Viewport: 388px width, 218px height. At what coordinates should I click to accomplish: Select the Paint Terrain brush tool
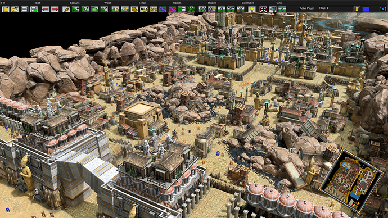click(x=66, y=10)
